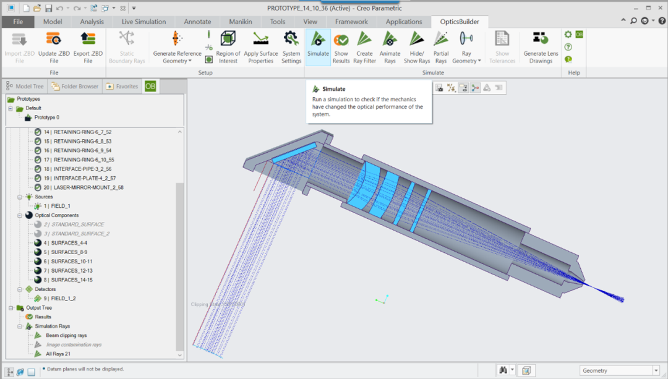
Task: Open the File menu
Action: [x=18, y=22]
